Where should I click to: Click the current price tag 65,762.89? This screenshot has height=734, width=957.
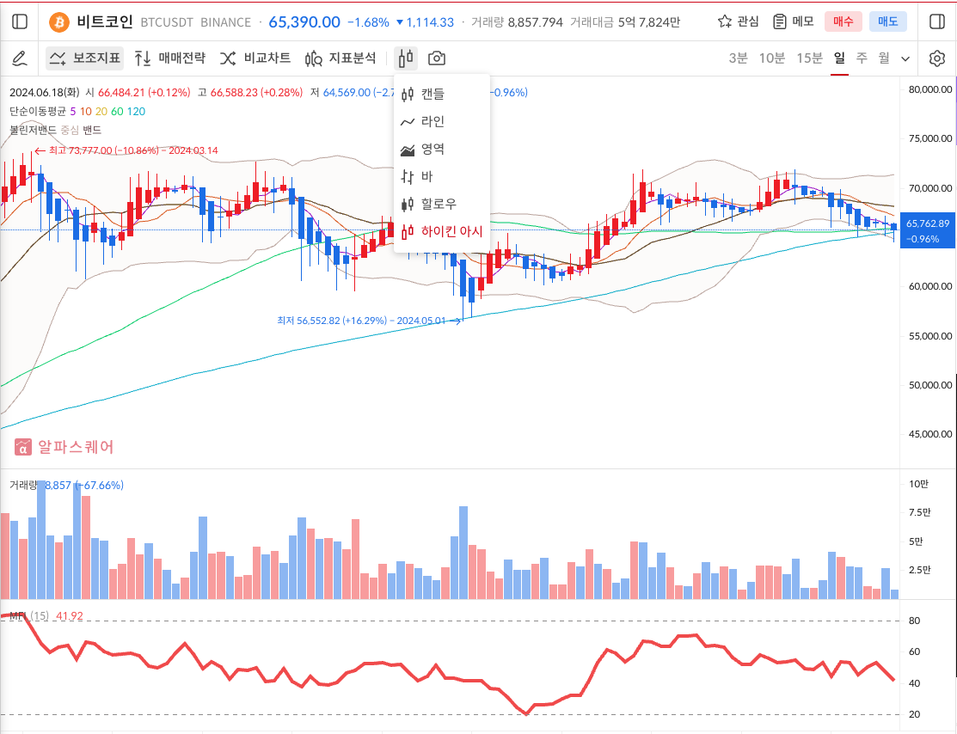(928, 230)
